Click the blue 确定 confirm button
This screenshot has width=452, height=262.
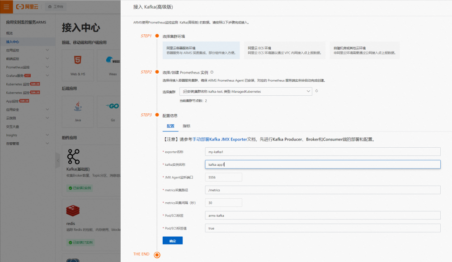(173, 241)
